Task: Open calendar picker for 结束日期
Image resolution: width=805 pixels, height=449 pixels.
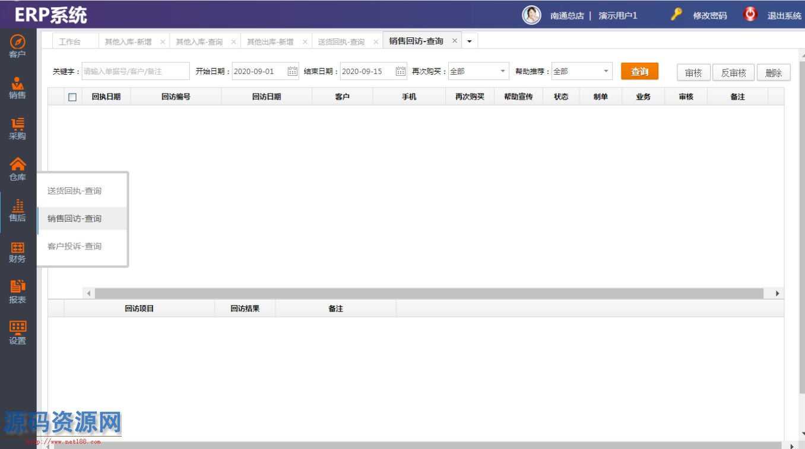Action: coord(401,71)
